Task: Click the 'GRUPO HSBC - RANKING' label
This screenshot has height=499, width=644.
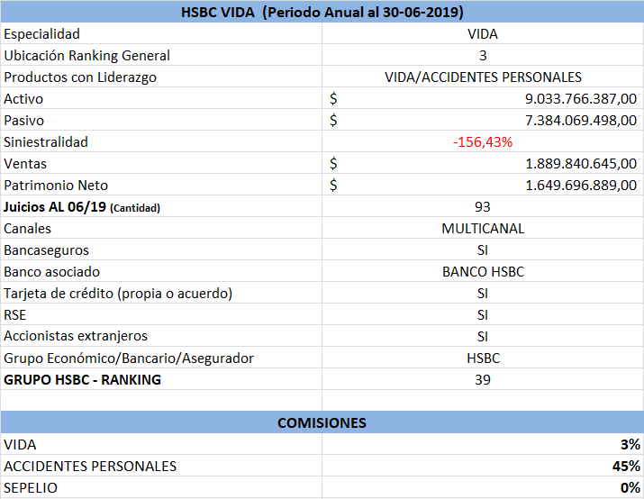Action: [82, 380]
